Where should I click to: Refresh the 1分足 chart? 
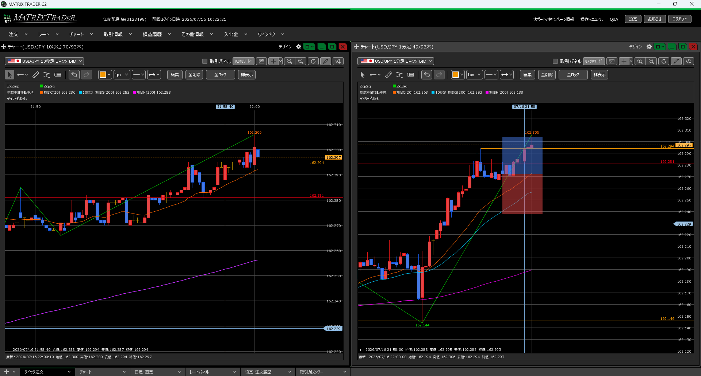(664, 61)
